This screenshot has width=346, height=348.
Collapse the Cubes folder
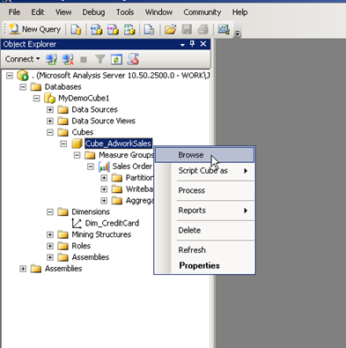coord(50,132)
